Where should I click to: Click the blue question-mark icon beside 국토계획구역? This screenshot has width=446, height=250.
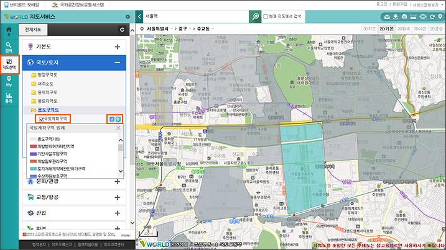point(112,119)
